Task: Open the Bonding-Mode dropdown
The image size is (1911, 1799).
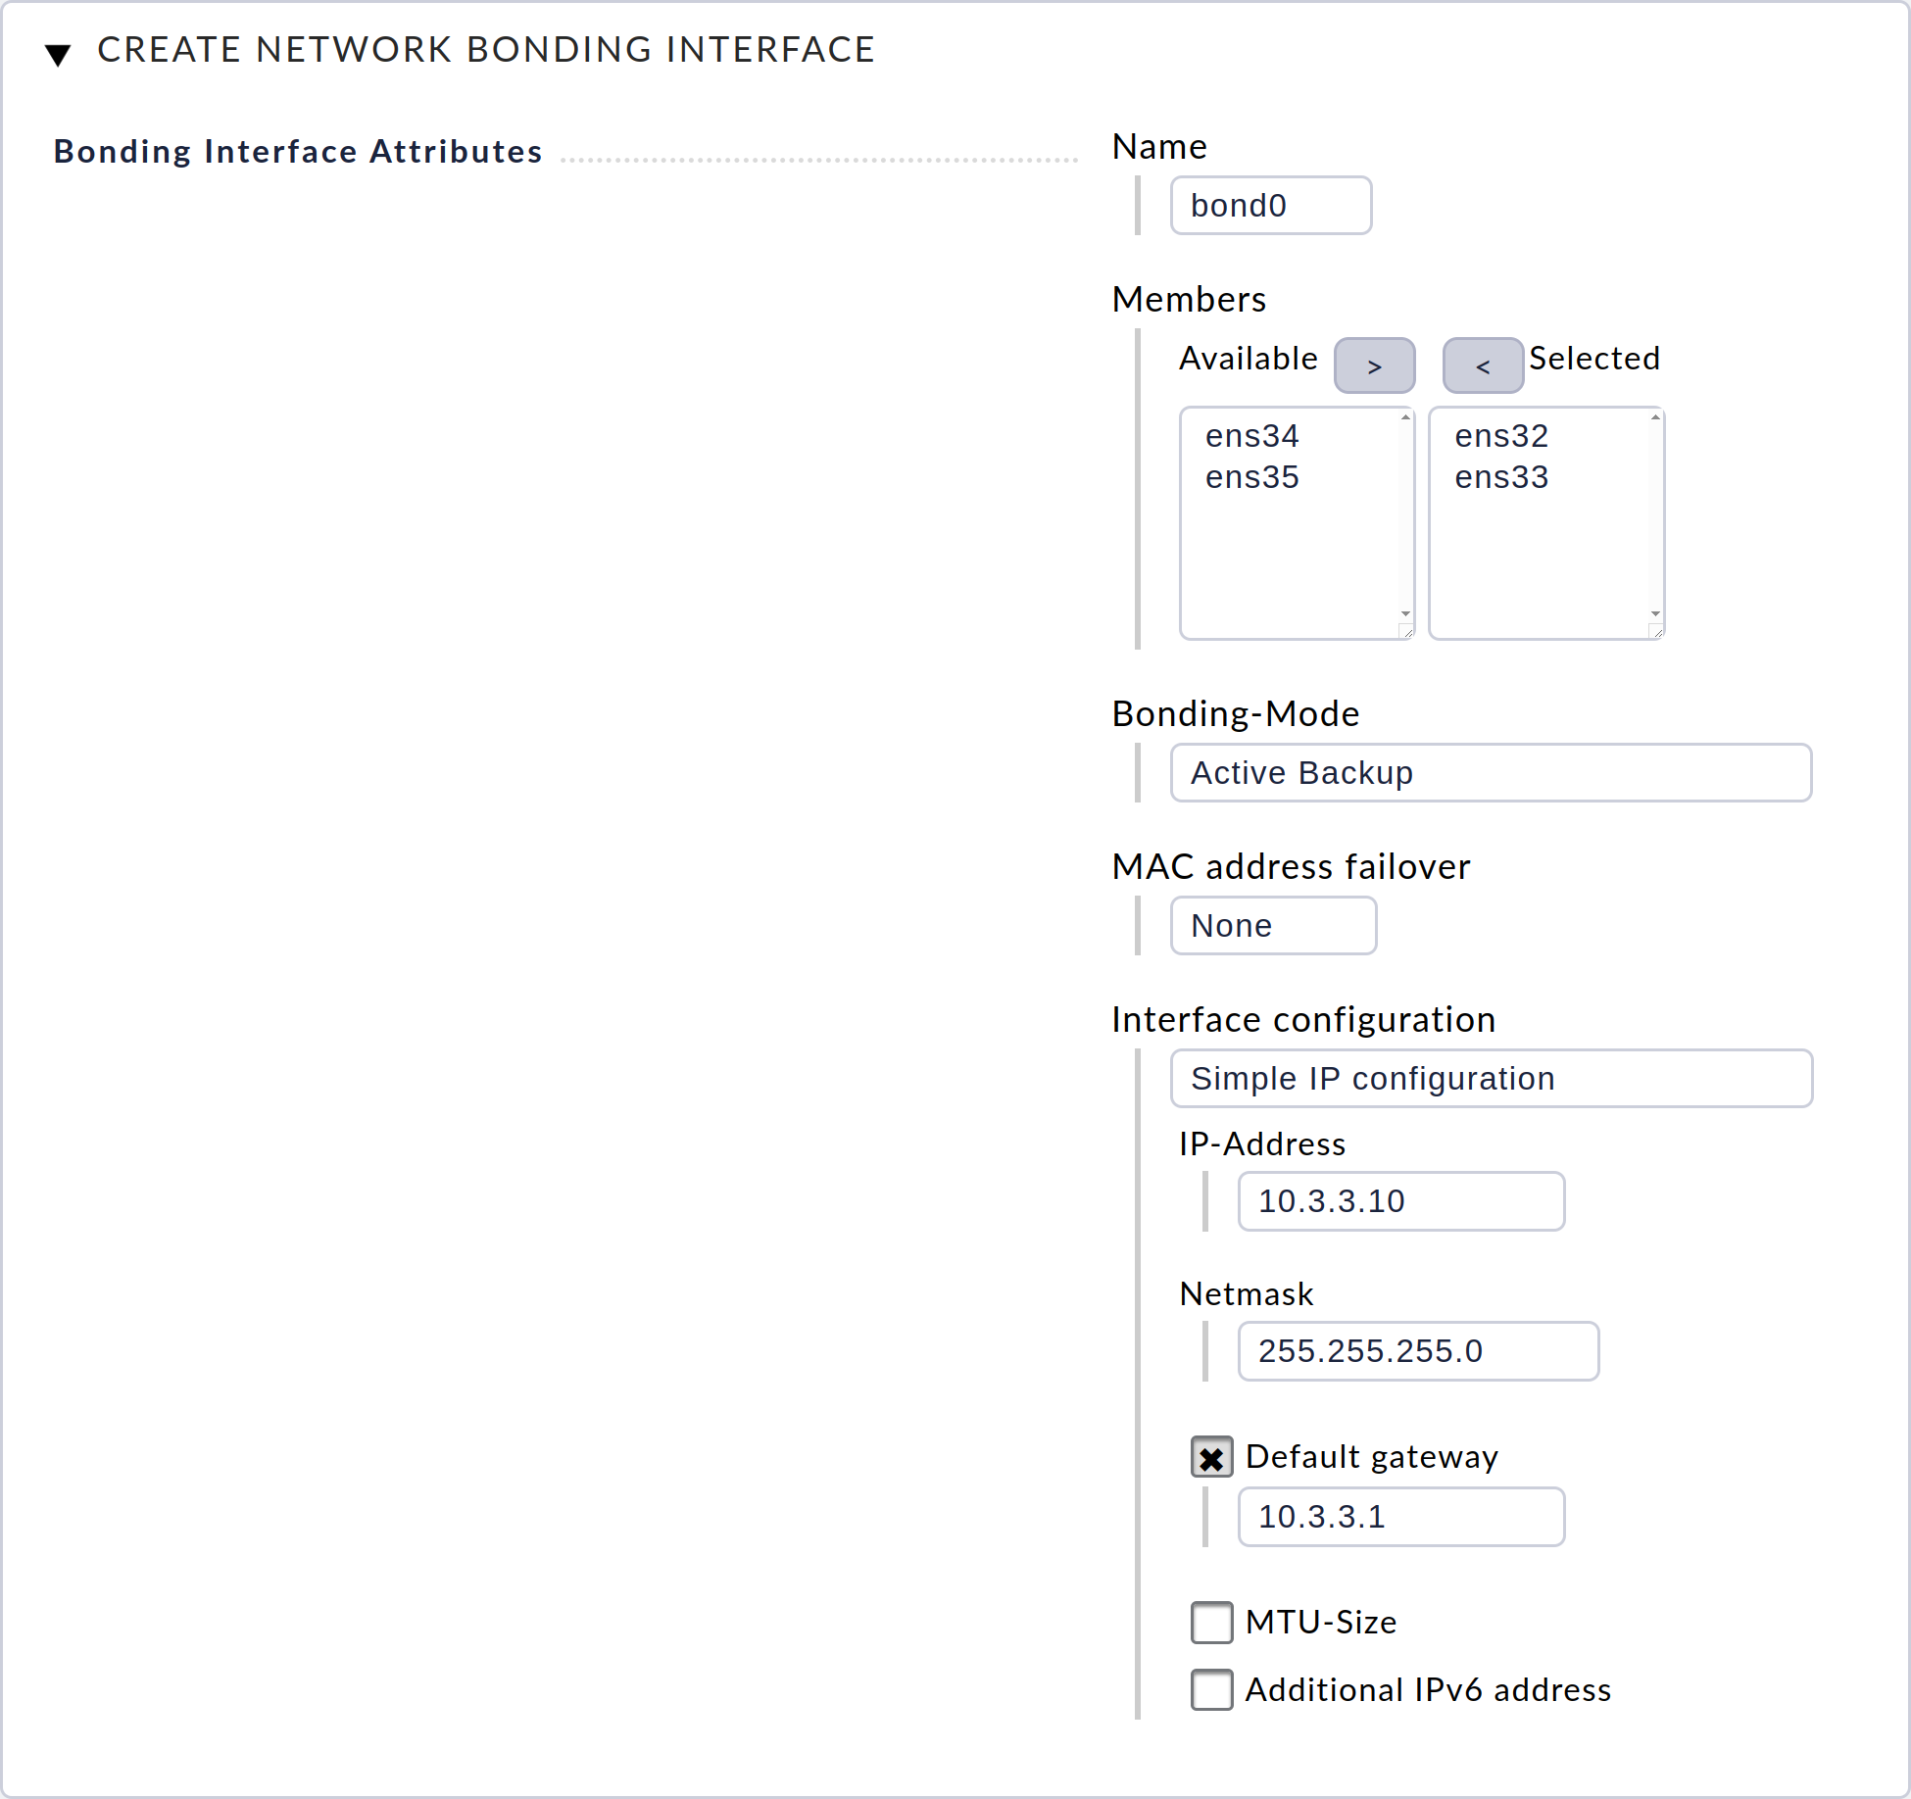Action: coord(1490,773)
